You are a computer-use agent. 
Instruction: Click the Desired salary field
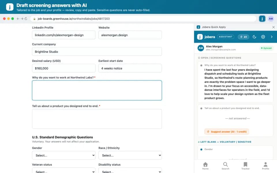pyautogui.click(x=63, y=68)
